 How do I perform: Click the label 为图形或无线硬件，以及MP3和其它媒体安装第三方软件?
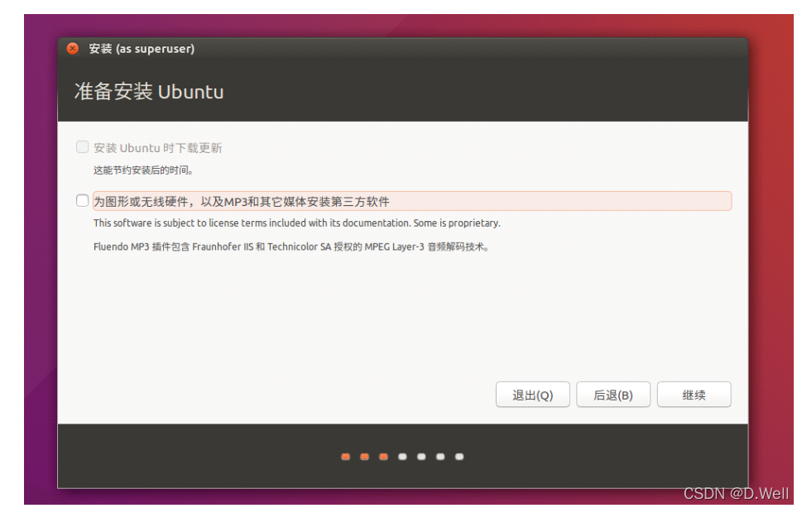click(242, 201)
